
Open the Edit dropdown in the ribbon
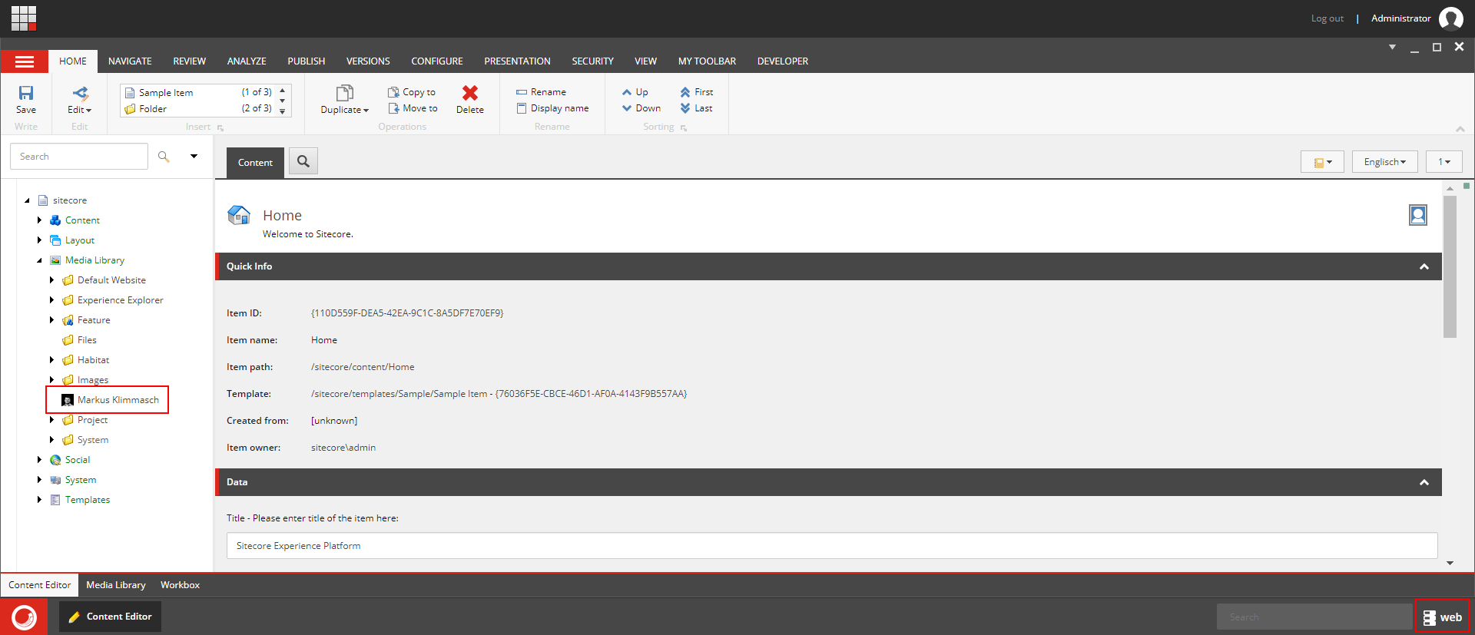coord(80,100)
